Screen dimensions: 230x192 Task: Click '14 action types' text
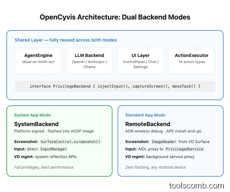click(192, 62)
